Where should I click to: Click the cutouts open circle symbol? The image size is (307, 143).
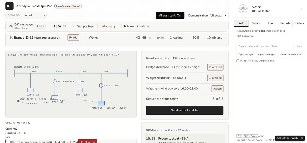point(101,85)
